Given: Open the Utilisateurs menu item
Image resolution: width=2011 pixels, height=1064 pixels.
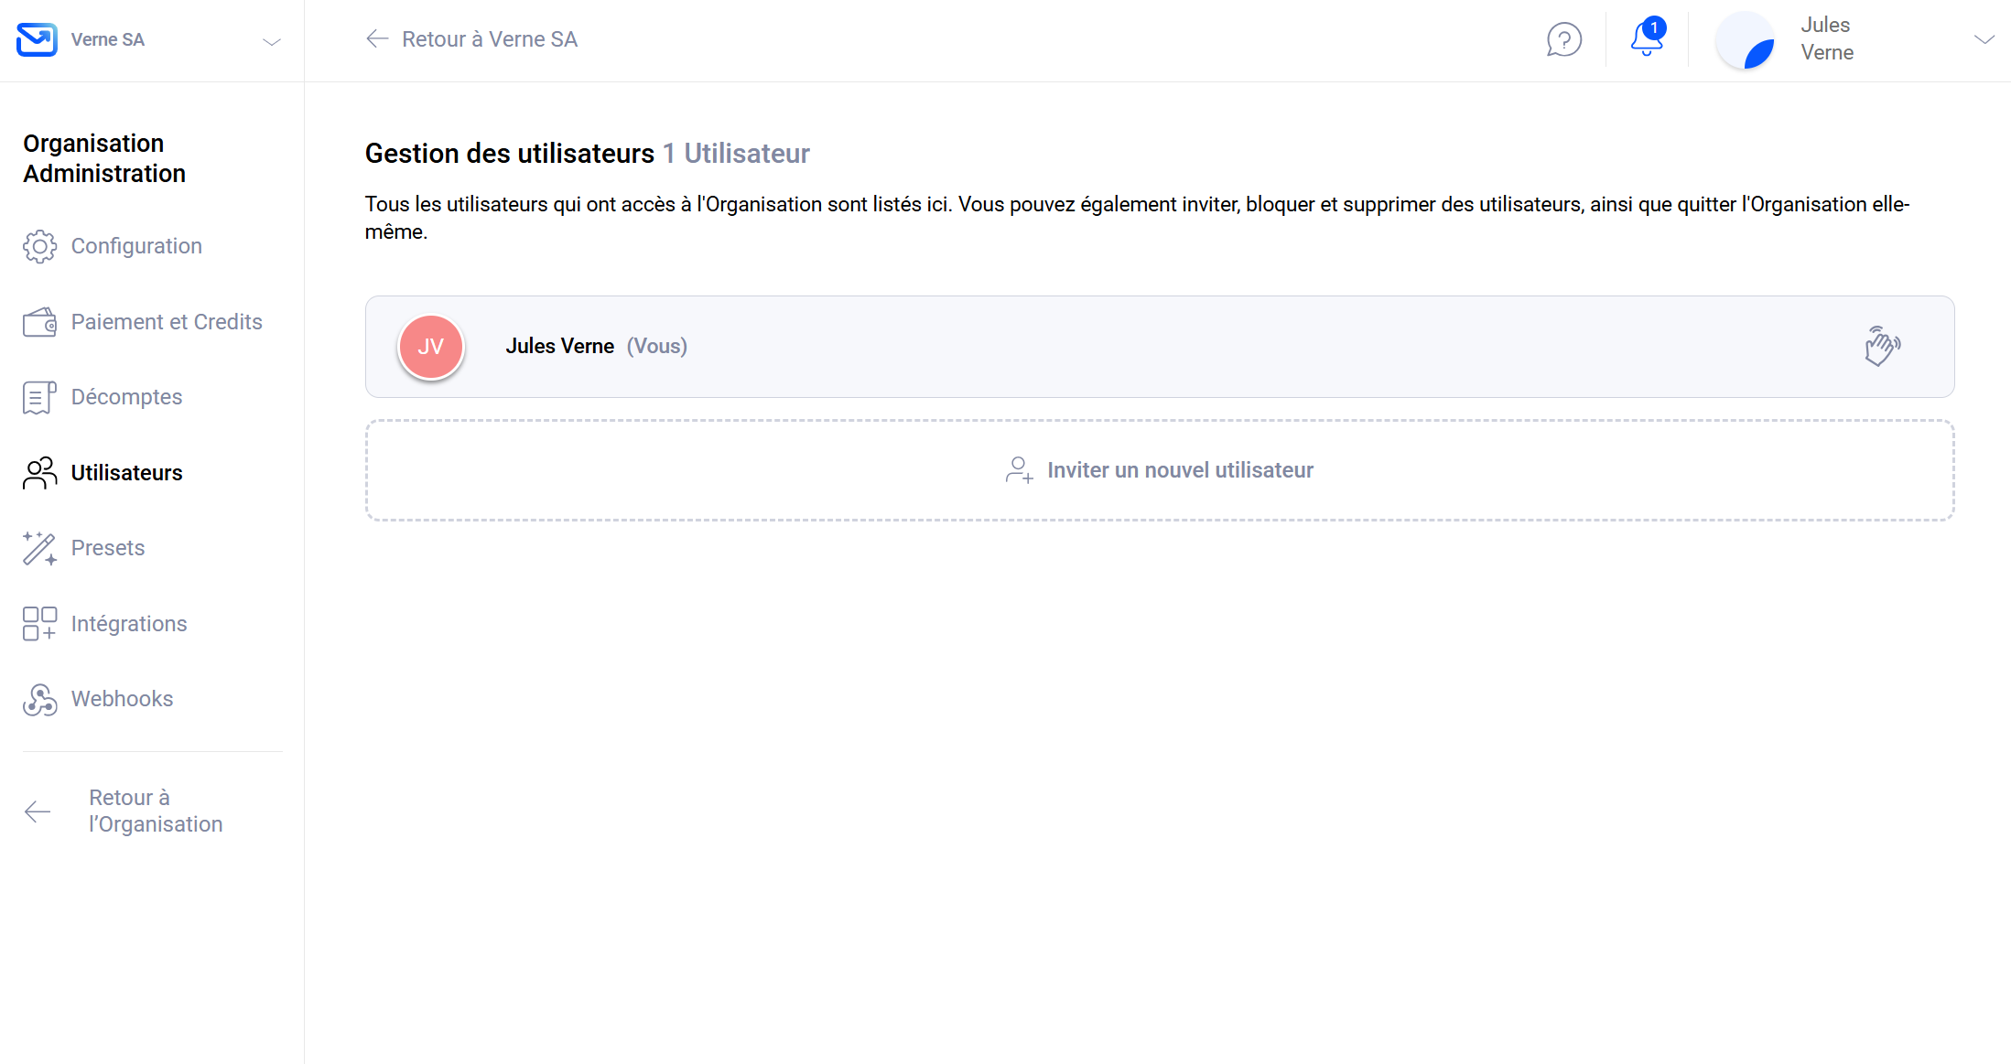Looking at the screenshot, I should pyautogui.click(x=126, y=473).
